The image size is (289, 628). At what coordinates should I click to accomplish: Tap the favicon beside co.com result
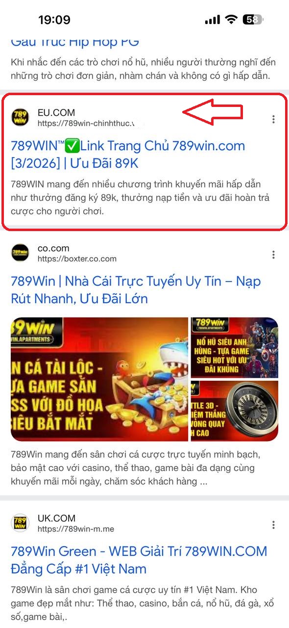pyautogui.click(x=20, y=253)
